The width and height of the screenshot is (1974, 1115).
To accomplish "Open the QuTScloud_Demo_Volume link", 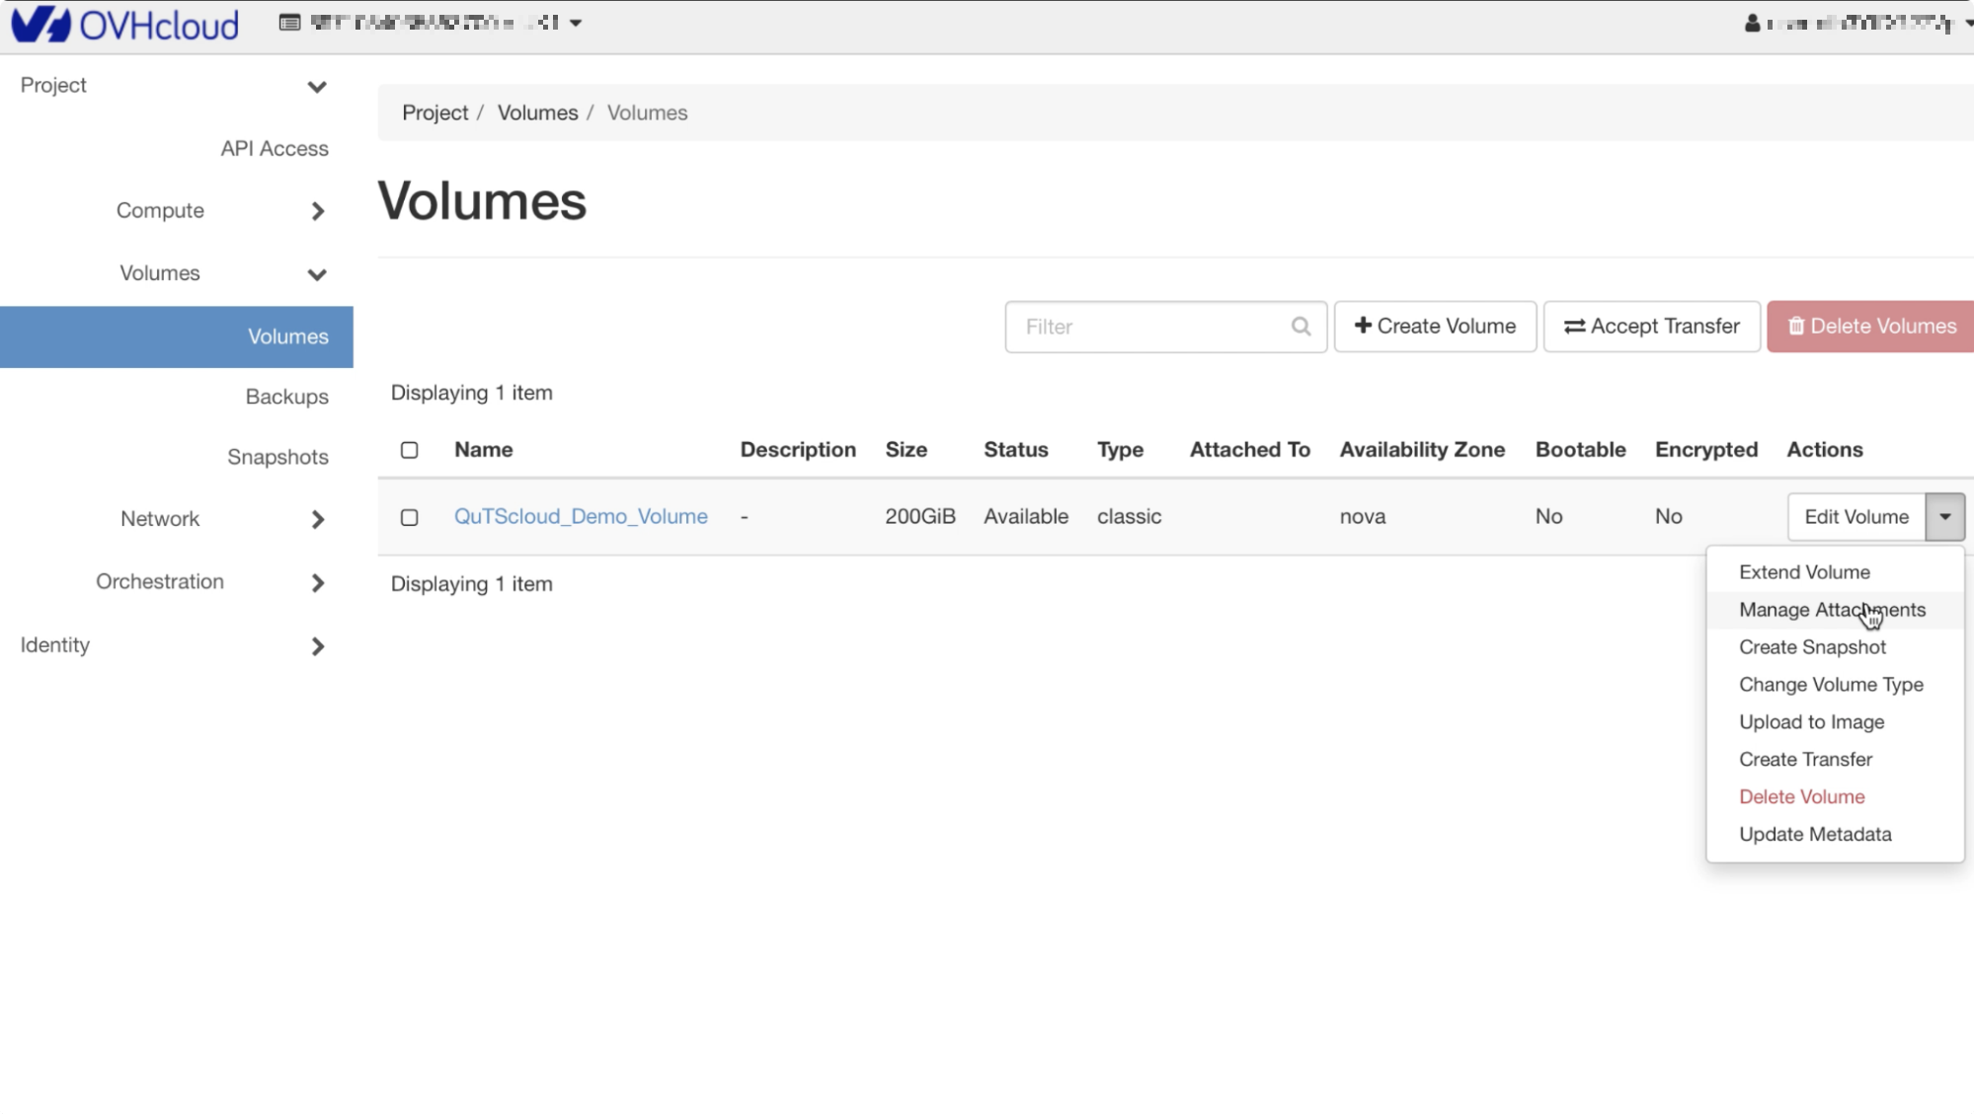I will (x=581, y=517).
